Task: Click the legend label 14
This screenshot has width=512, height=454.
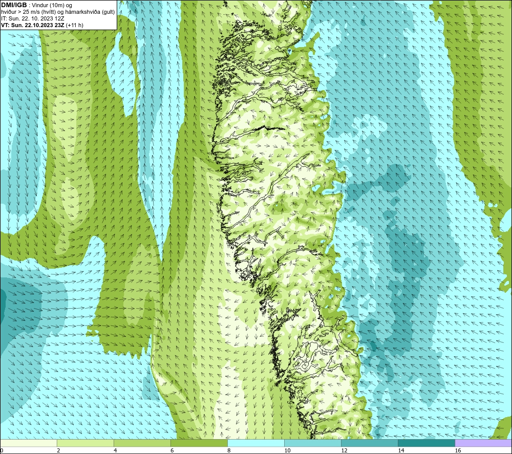Action: (401, 450)
